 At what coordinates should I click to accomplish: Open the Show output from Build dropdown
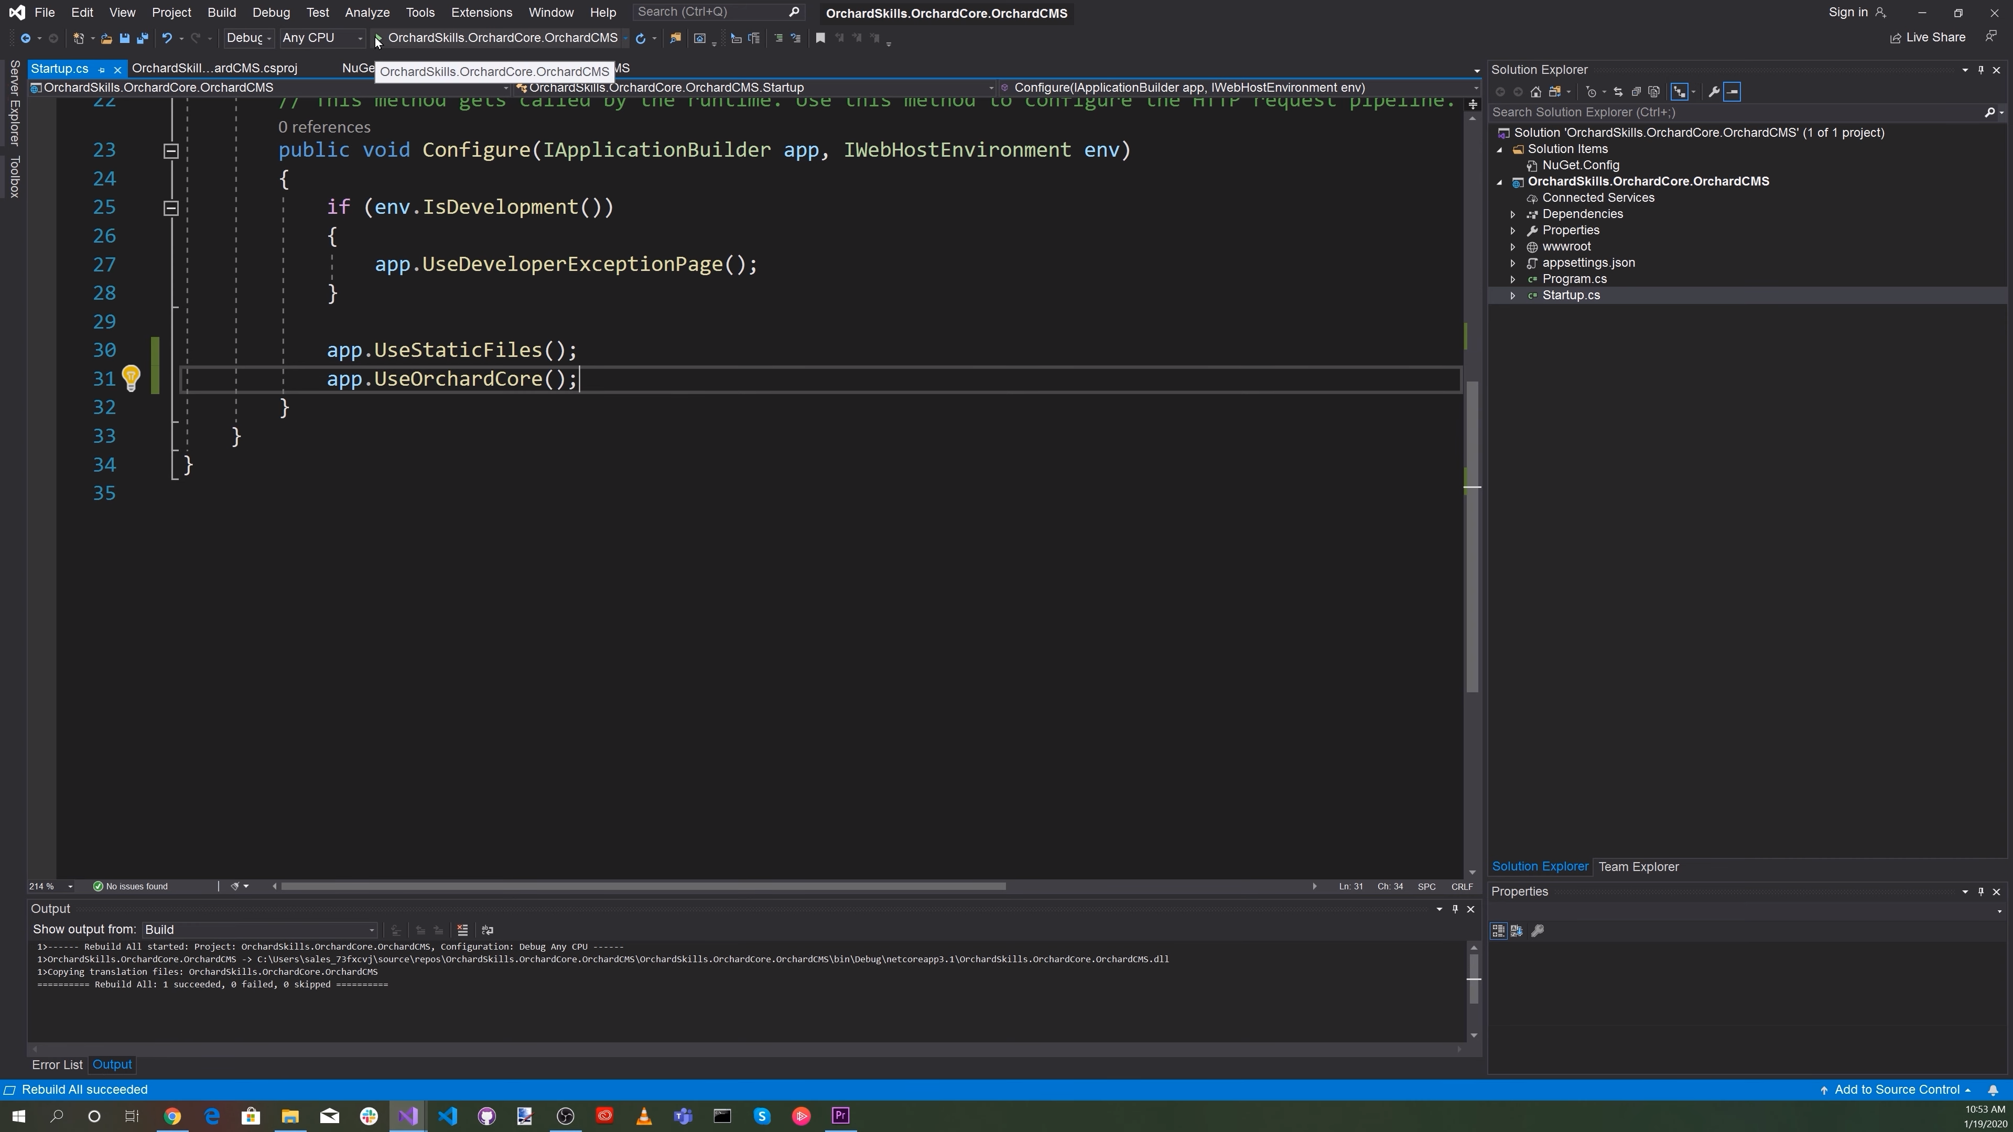[x=259, y=930]
